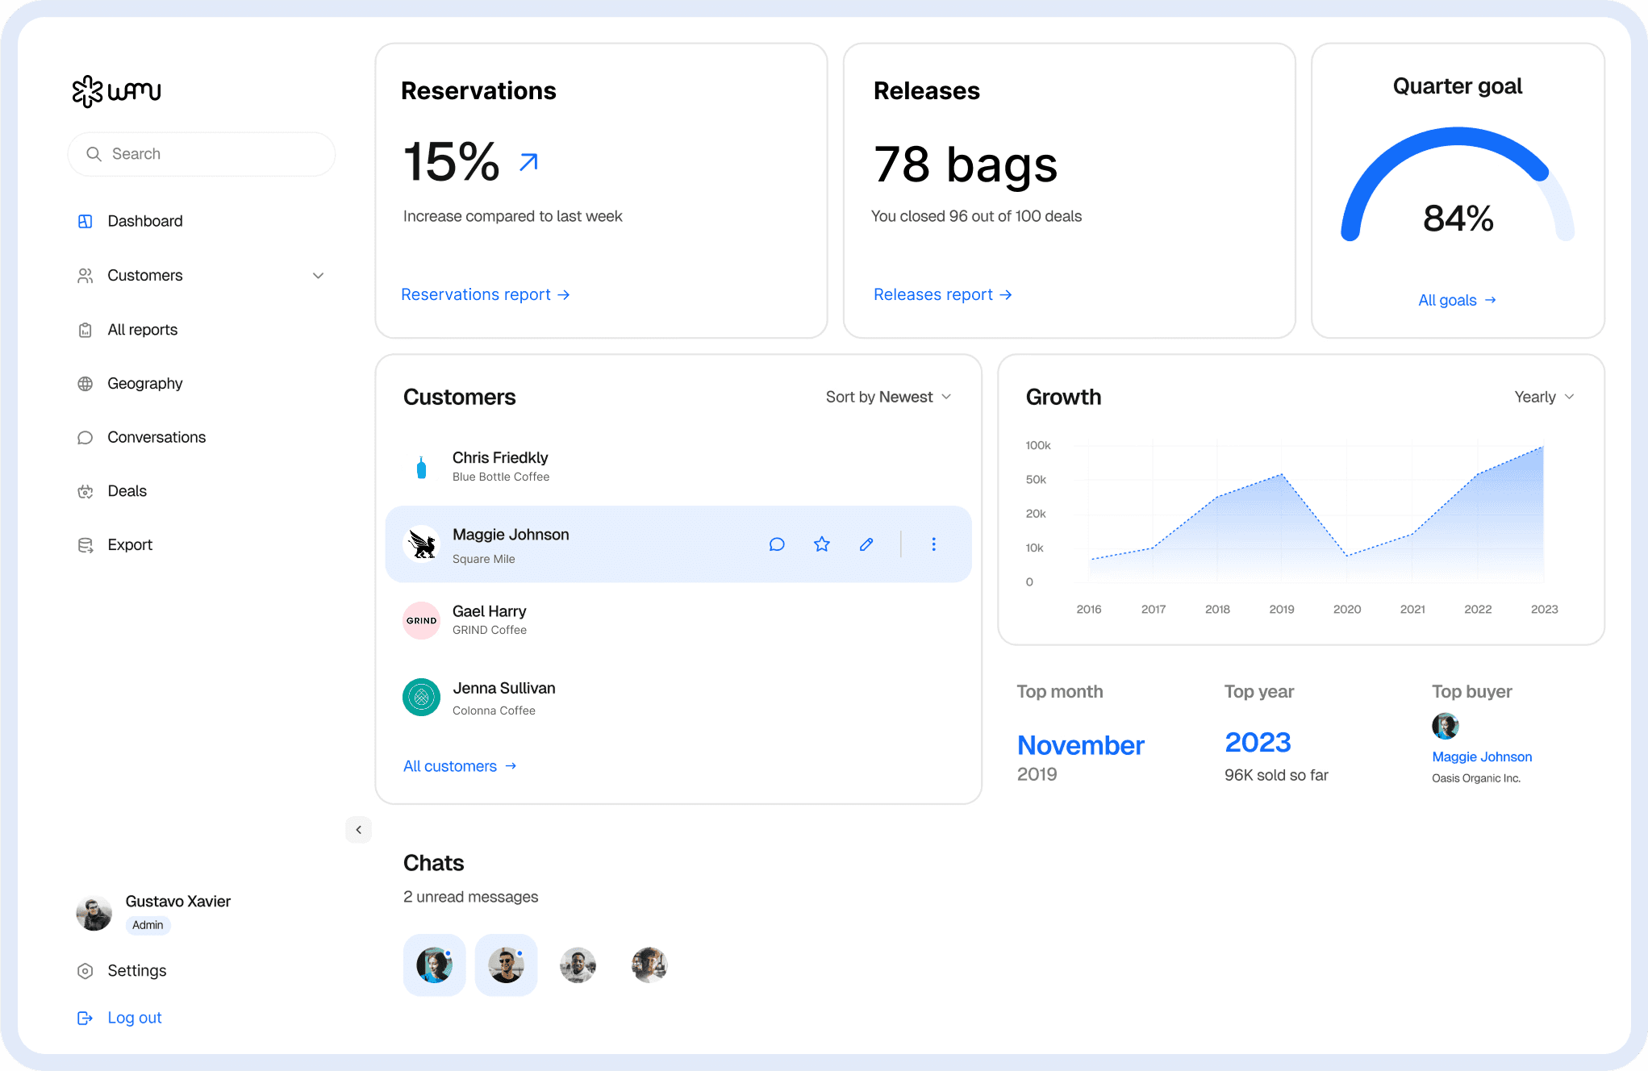Click the 2023 top year value
1648x1071 pixels.
pyautogui.click(x=1258, y=743)
